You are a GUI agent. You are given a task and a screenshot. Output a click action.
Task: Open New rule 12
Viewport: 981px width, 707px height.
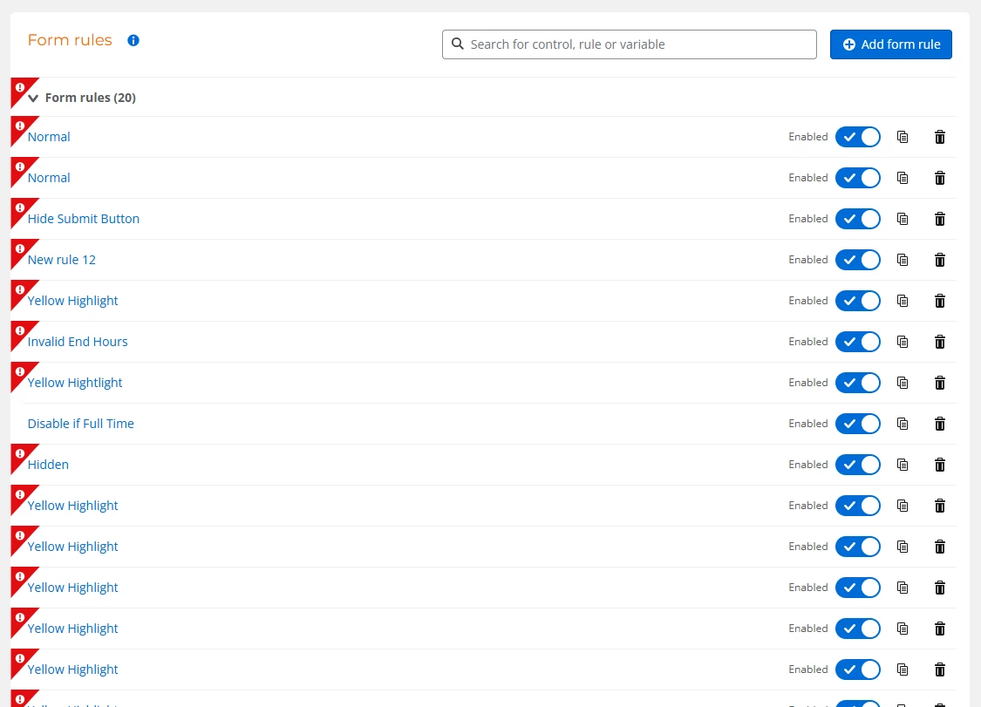click(x=61, y=260)
